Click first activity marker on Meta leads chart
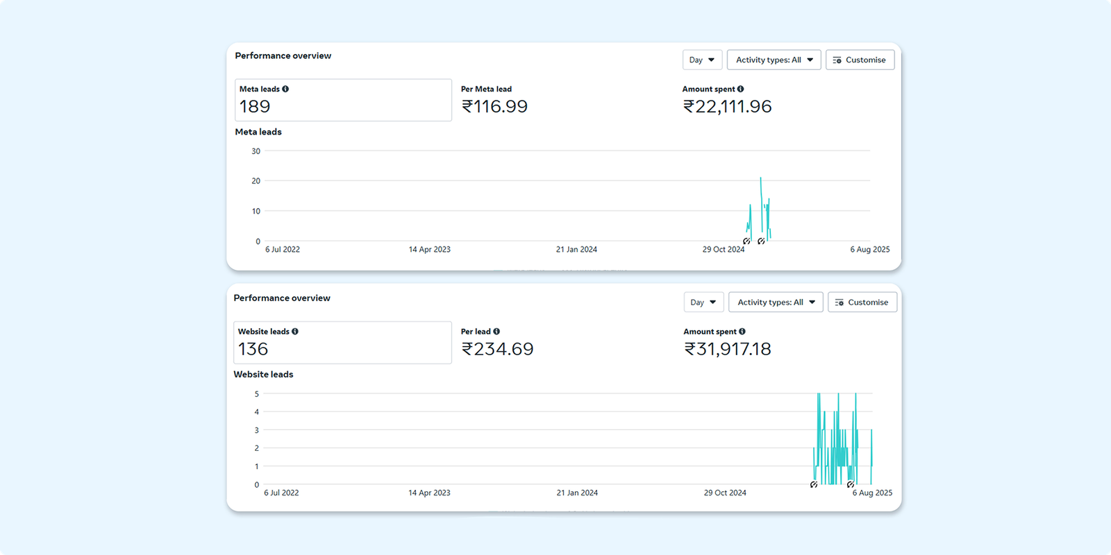Screen dimensions: 1111x555 click(746, 241)
